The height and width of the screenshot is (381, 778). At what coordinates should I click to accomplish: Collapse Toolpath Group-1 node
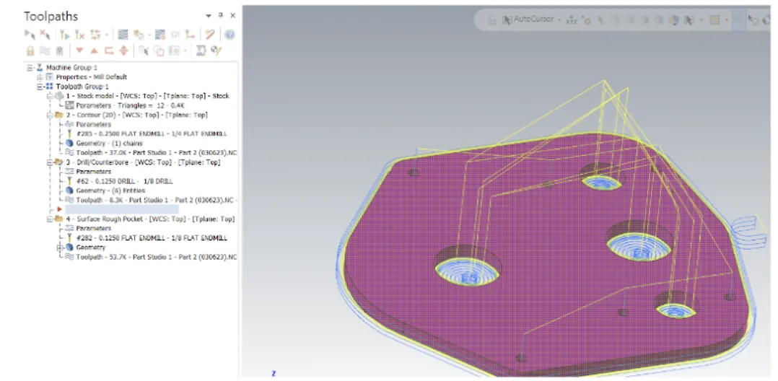[x=40, y=87]
